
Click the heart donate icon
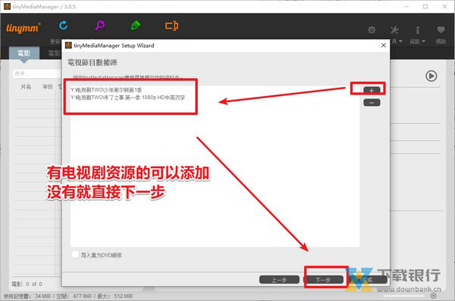click(441, 29)
